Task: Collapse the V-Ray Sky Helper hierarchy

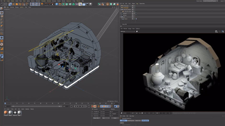Action: [x=121, y=10]
